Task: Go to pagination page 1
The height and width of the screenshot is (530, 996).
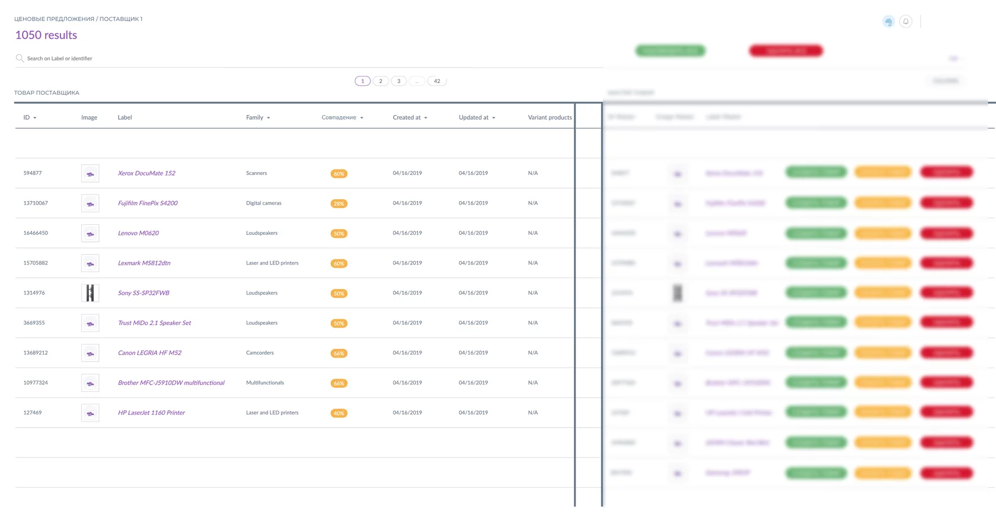Action: [363, 81]
